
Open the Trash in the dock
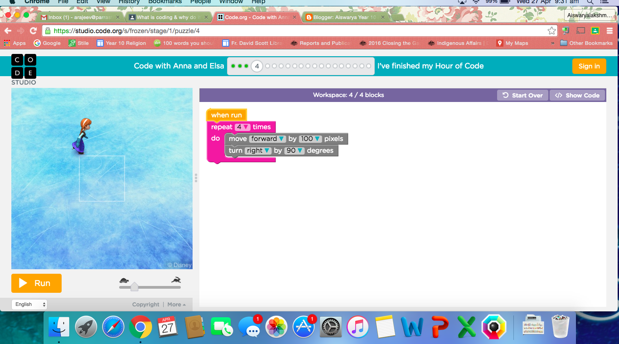pos(561,326)
